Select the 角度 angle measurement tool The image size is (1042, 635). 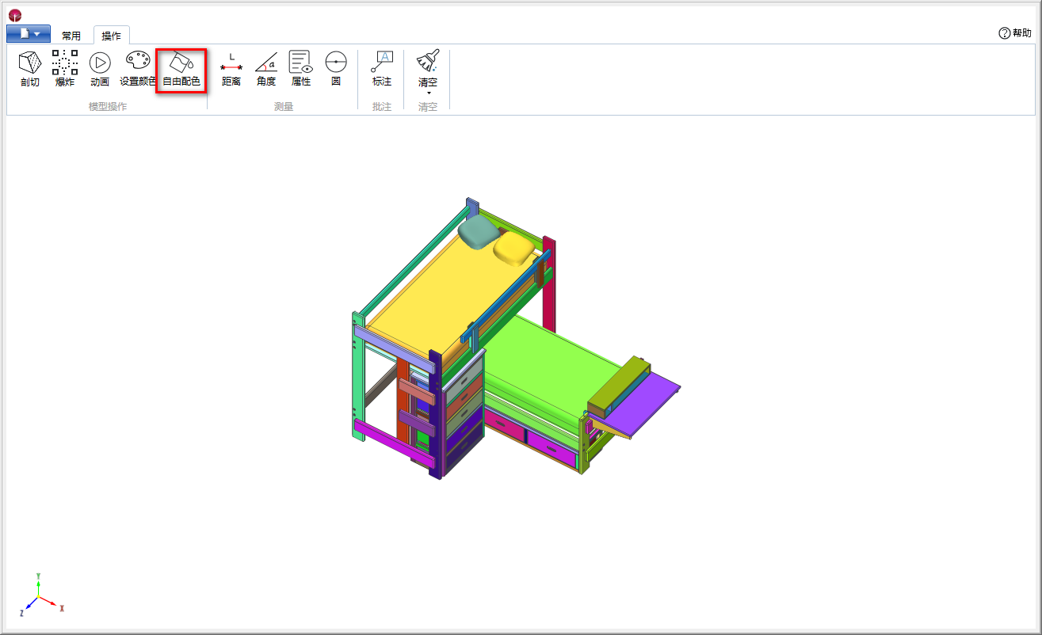266,69
